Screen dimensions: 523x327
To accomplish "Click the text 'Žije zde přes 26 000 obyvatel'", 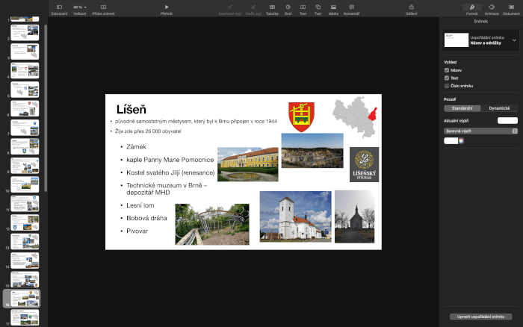I will coord(148,131).
